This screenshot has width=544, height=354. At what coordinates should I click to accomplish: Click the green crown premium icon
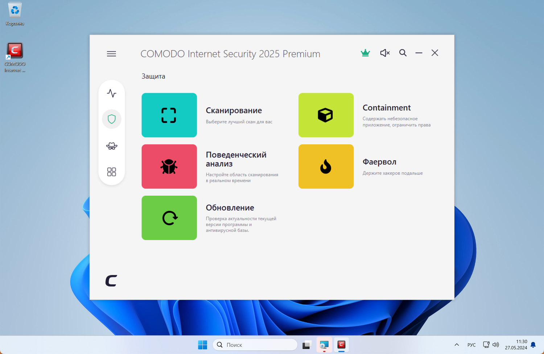365,53
